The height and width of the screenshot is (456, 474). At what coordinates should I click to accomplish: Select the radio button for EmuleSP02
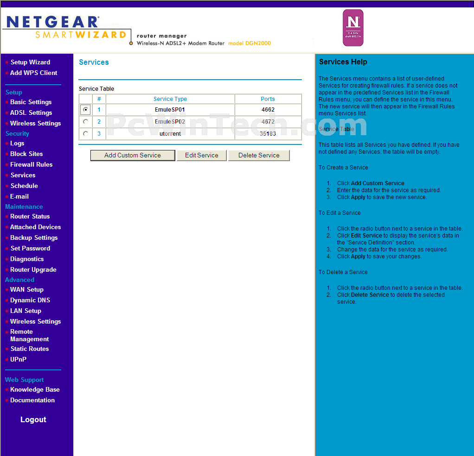tap(85, 122)
